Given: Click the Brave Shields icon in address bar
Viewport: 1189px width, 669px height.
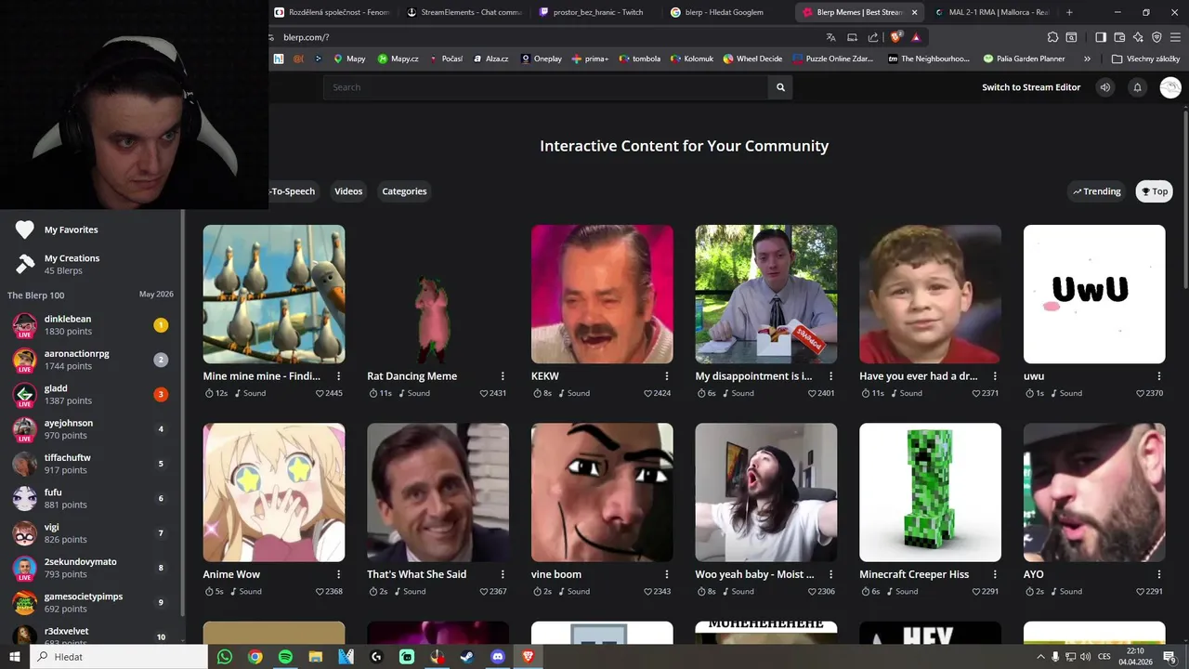Looking at the screenshot, I should [x=896, y=37].
